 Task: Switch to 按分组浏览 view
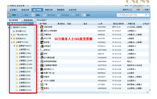(13, 20)
